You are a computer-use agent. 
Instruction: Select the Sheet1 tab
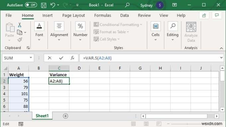coord(42,116)
